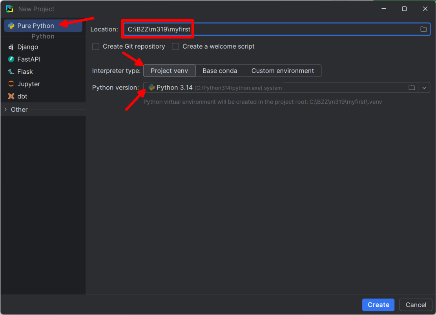Click the Create button
Image resolution: width=436 pixels, height=315 pixels.
coord(378,305)
